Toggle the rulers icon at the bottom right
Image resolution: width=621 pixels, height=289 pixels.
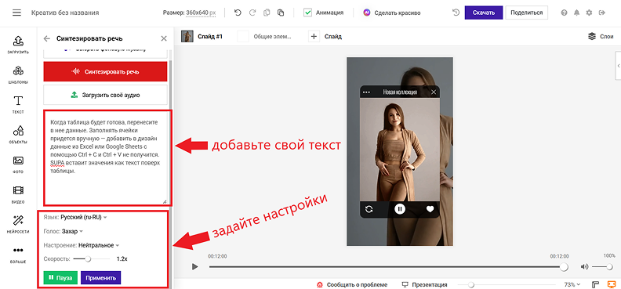point(595,284)
